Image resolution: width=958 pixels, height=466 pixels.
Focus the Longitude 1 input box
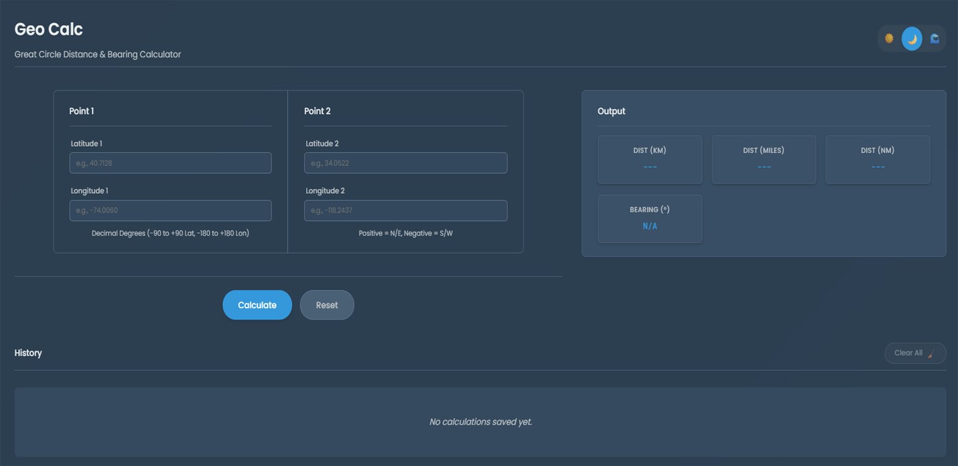[x=170, y=210]
